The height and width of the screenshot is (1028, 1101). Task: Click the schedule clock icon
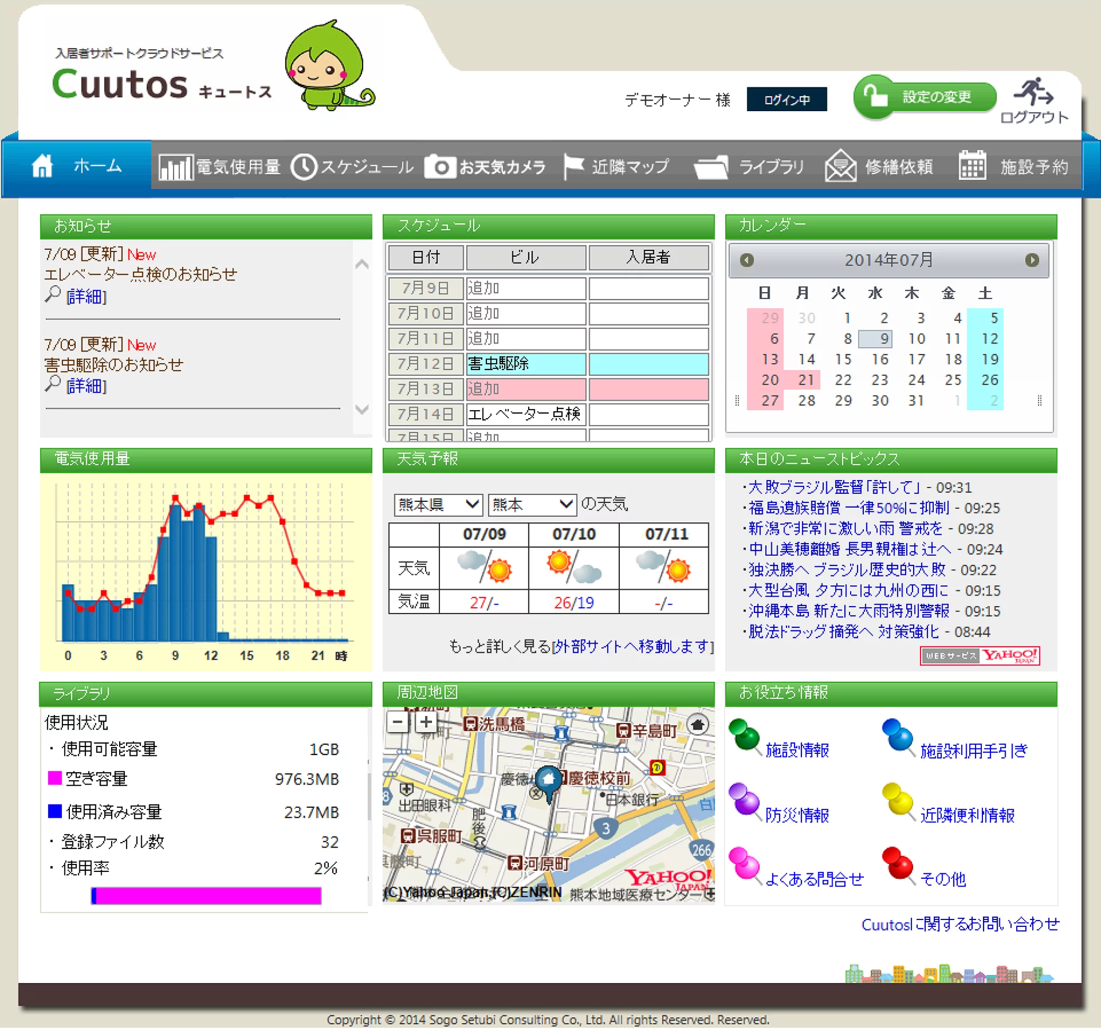click(303, 167)
